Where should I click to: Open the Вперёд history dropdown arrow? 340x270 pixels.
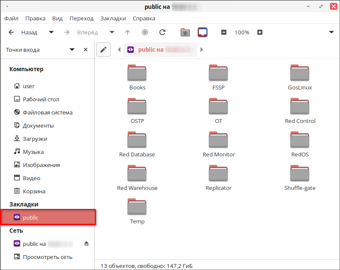(112, 32)
